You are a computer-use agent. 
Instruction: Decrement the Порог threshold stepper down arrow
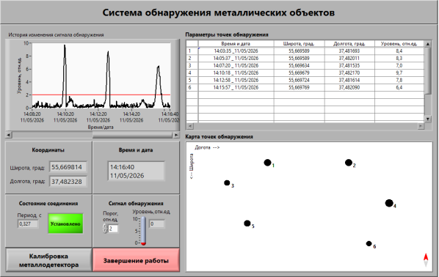click(x=105, y=231)
